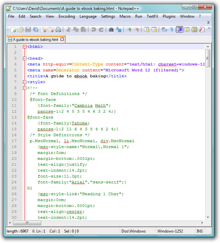Open Find with the binoculars icon
Screen dimensions: 220x243
tap(111, 30)
